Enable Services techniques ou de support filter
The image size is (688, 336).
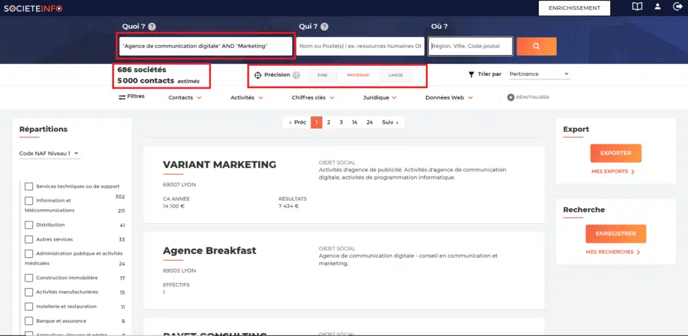[x=29, y=186]
